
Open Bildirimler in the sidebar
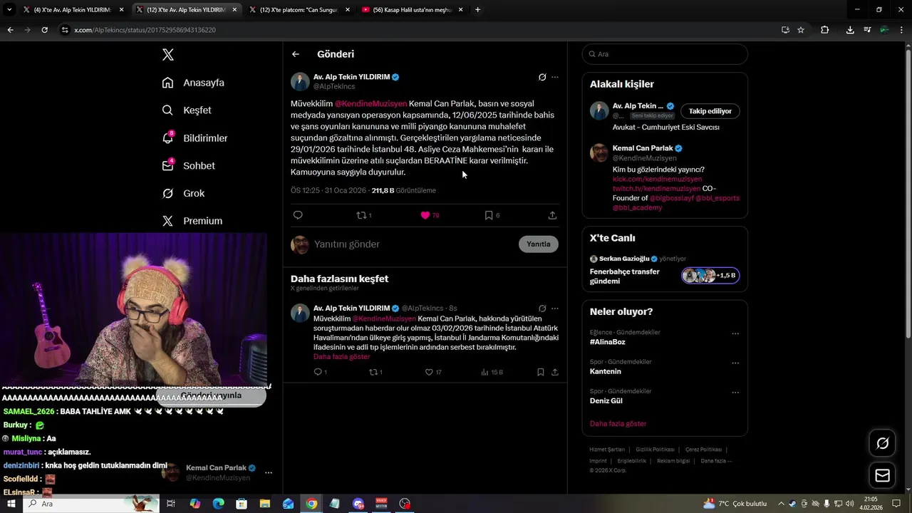(195, 138)
